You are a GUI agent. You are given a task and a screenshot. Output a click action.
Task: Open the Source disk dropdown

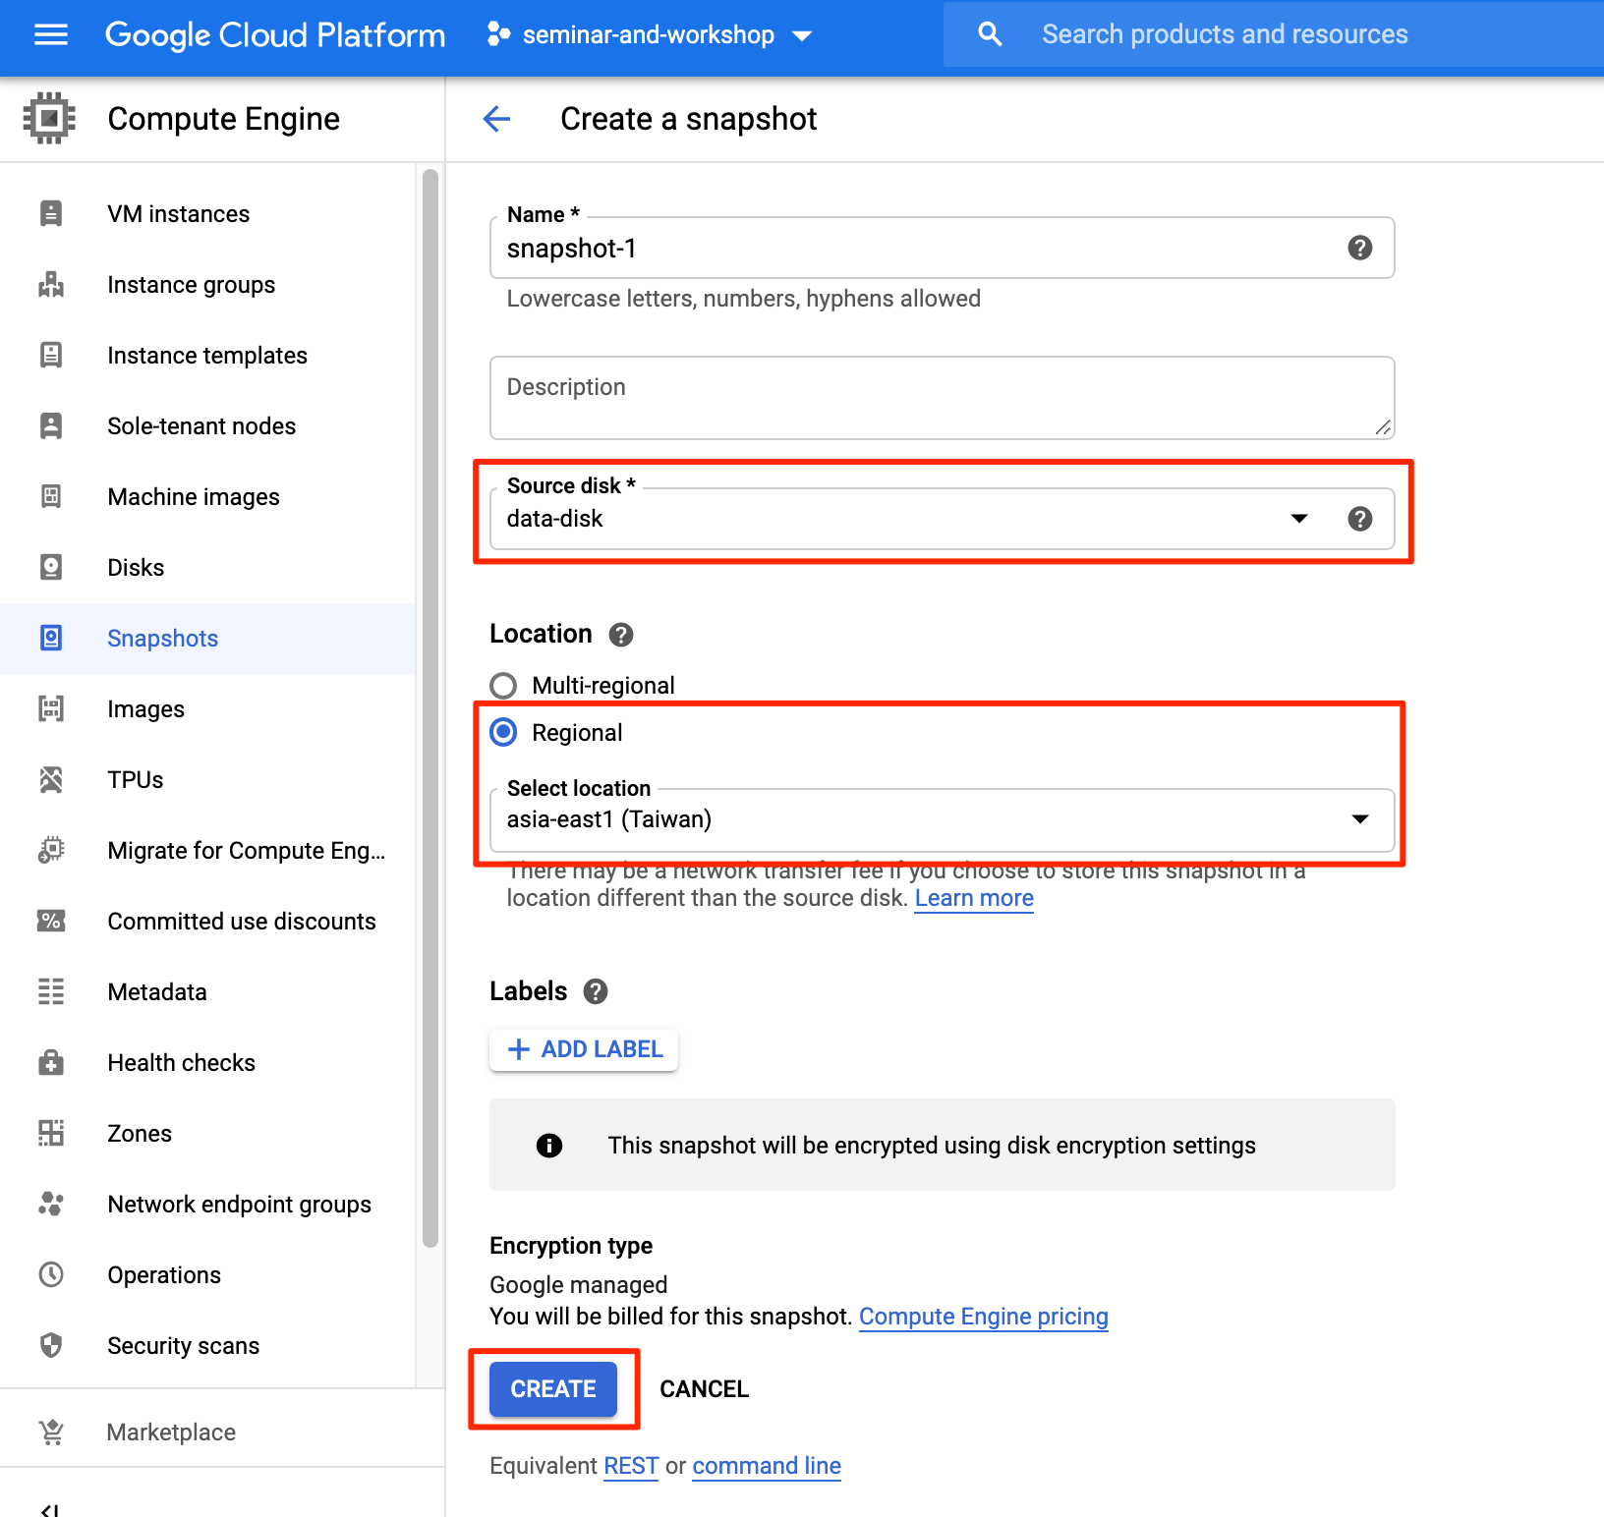coord(1299,519)
